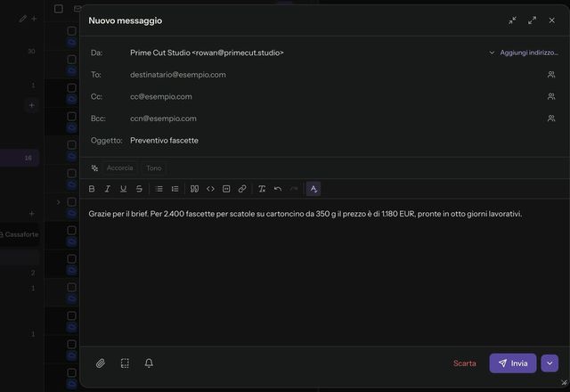Insert a code block
Image resolution: width=570 pixels, height=392 pixels.
point(226,189)
